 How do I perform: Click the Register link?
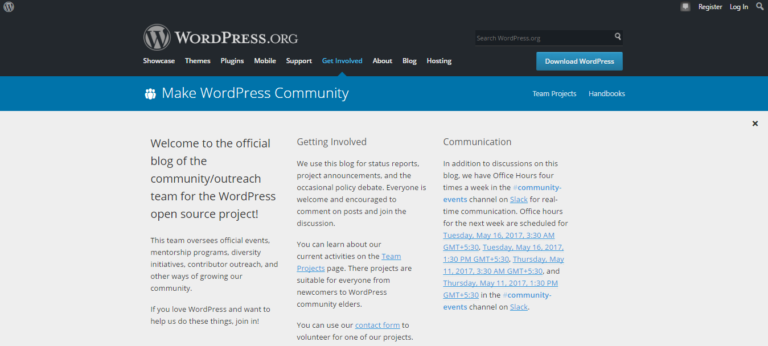point(710,7)
